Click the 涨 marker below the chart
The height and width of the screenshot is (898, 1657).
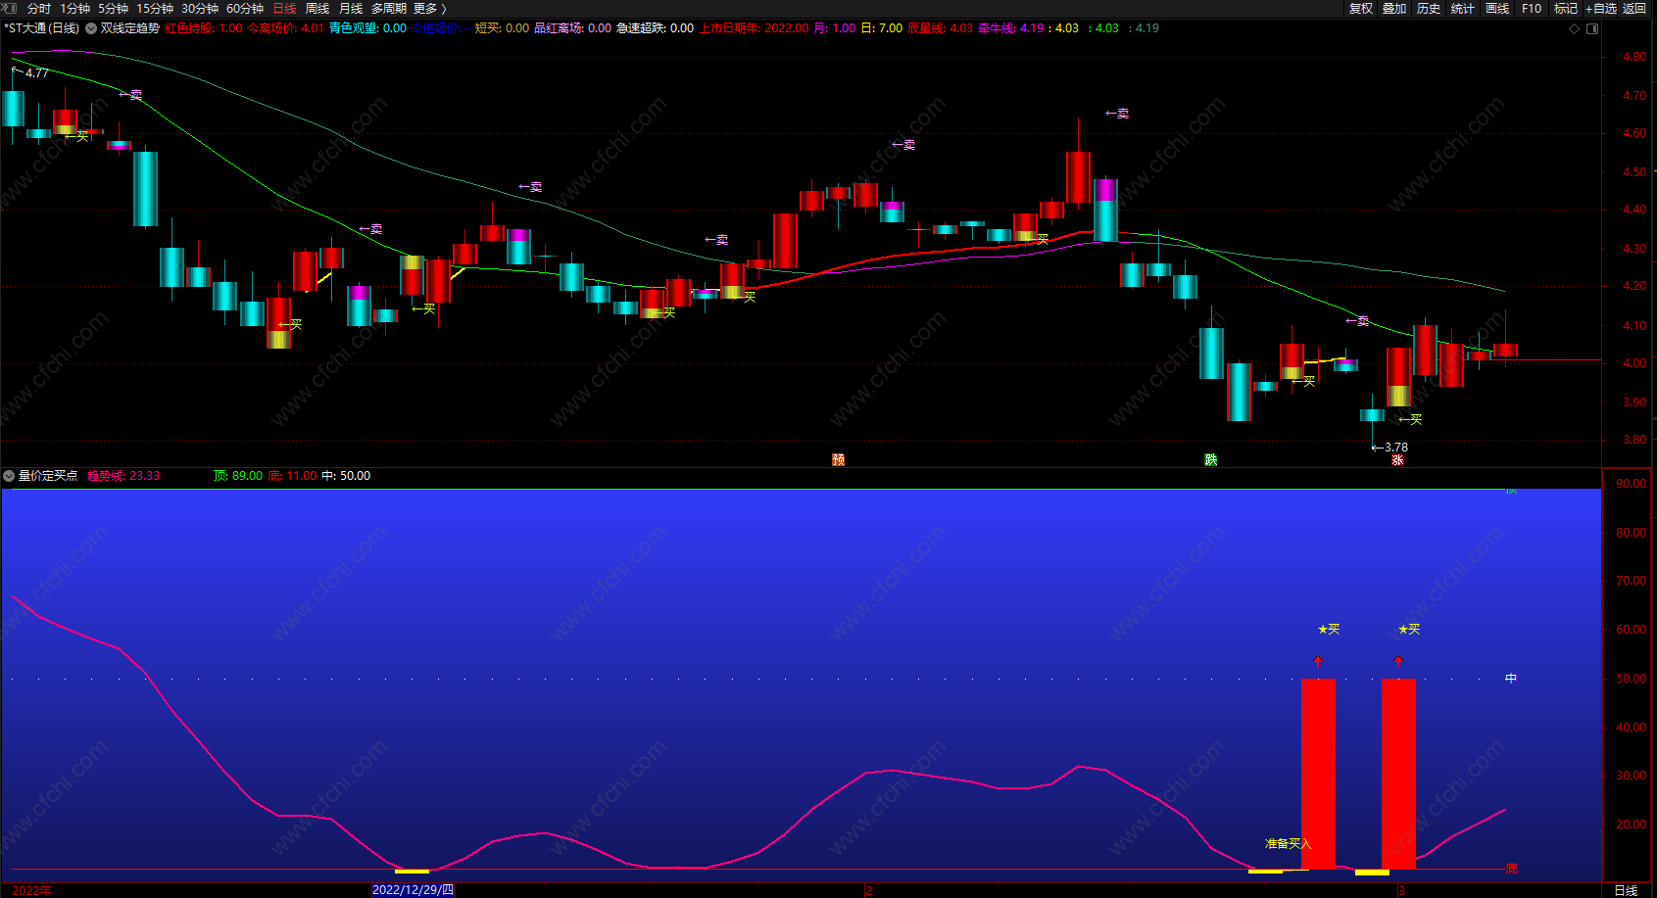pos(1398,460)
